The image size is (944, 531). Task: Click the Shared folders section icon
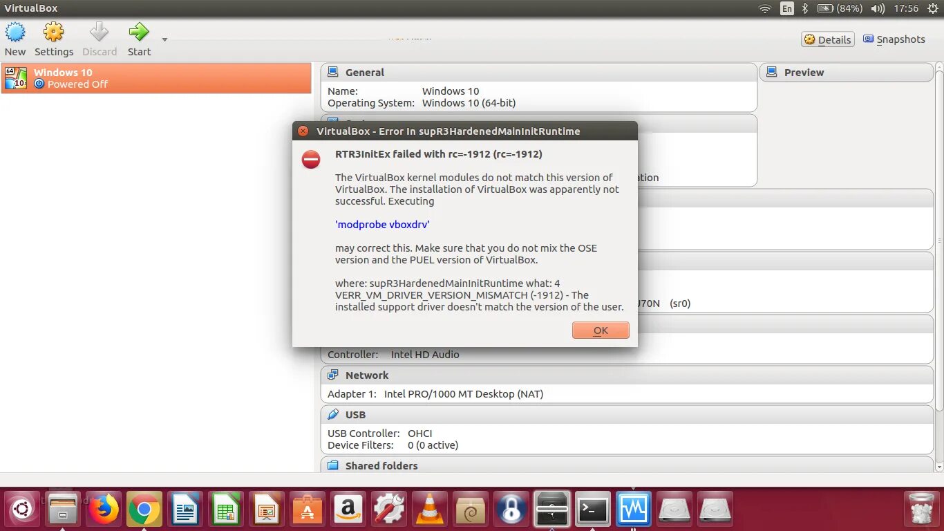click(x=333, y=465)
